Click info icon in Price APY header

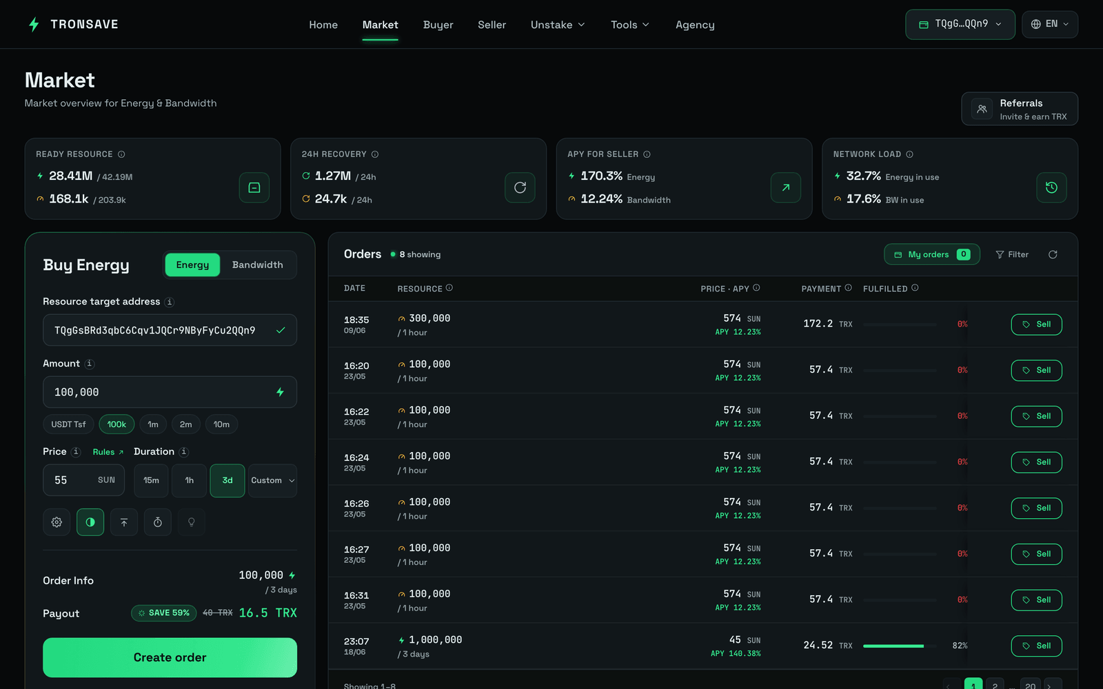(x=756, y=288)
